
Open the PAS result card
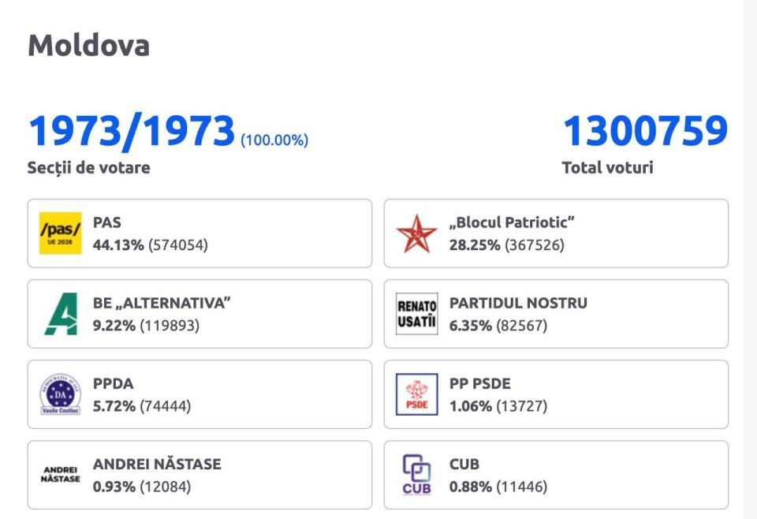click(200, 233)
